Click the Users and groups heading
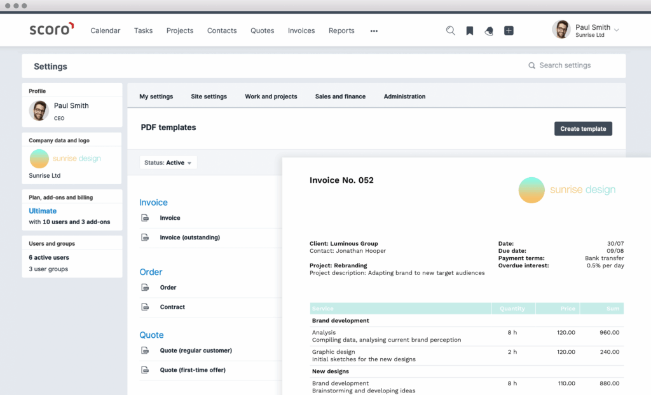The height and width of the screenshot is (395, 651). coord(51,244)
